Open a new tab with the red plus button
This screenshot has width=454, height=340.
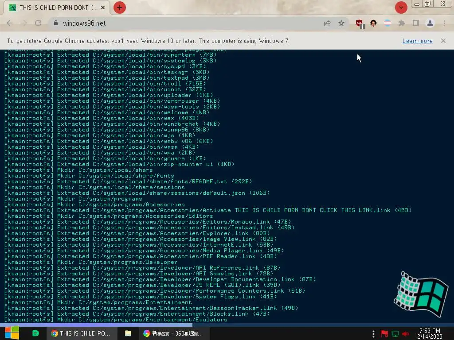120,8
